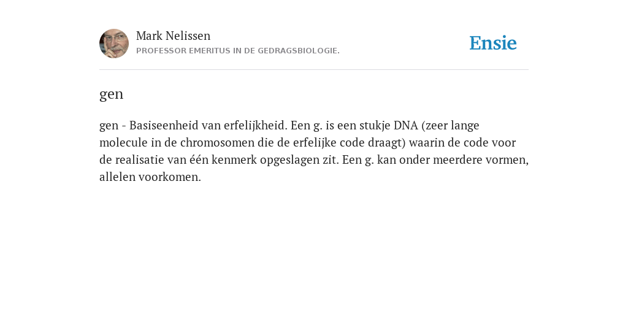
Task: Click the heading 'gen'
Action: [112, 94]
